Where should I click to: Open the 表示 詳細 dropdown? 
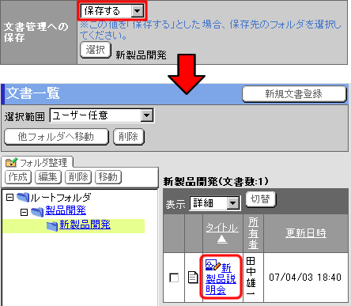tap(215, 203)
